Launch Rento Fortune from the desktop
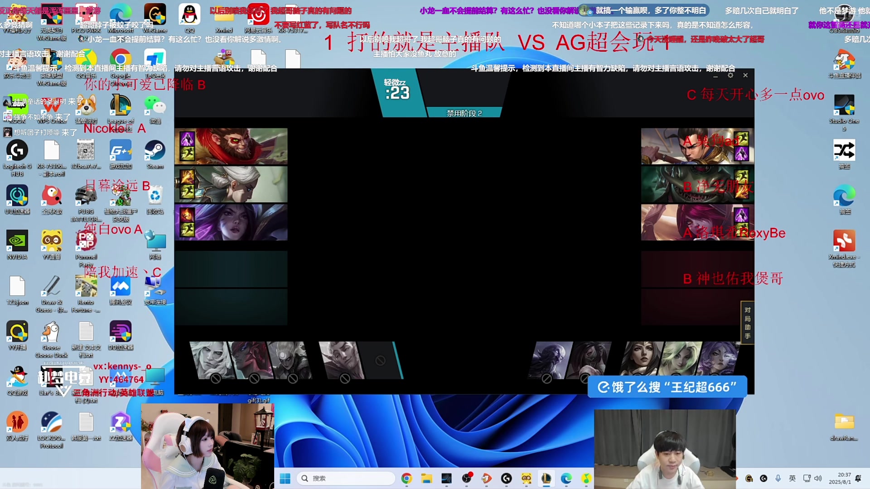 pos(86,293)
